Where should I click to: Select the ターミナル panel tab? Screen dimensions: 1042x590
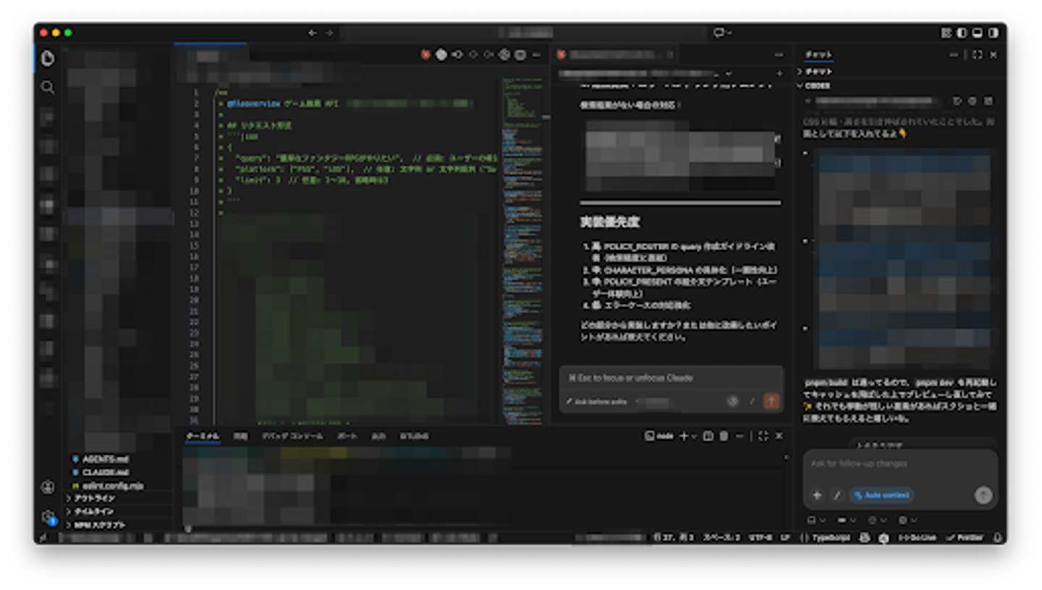[203, 437]
